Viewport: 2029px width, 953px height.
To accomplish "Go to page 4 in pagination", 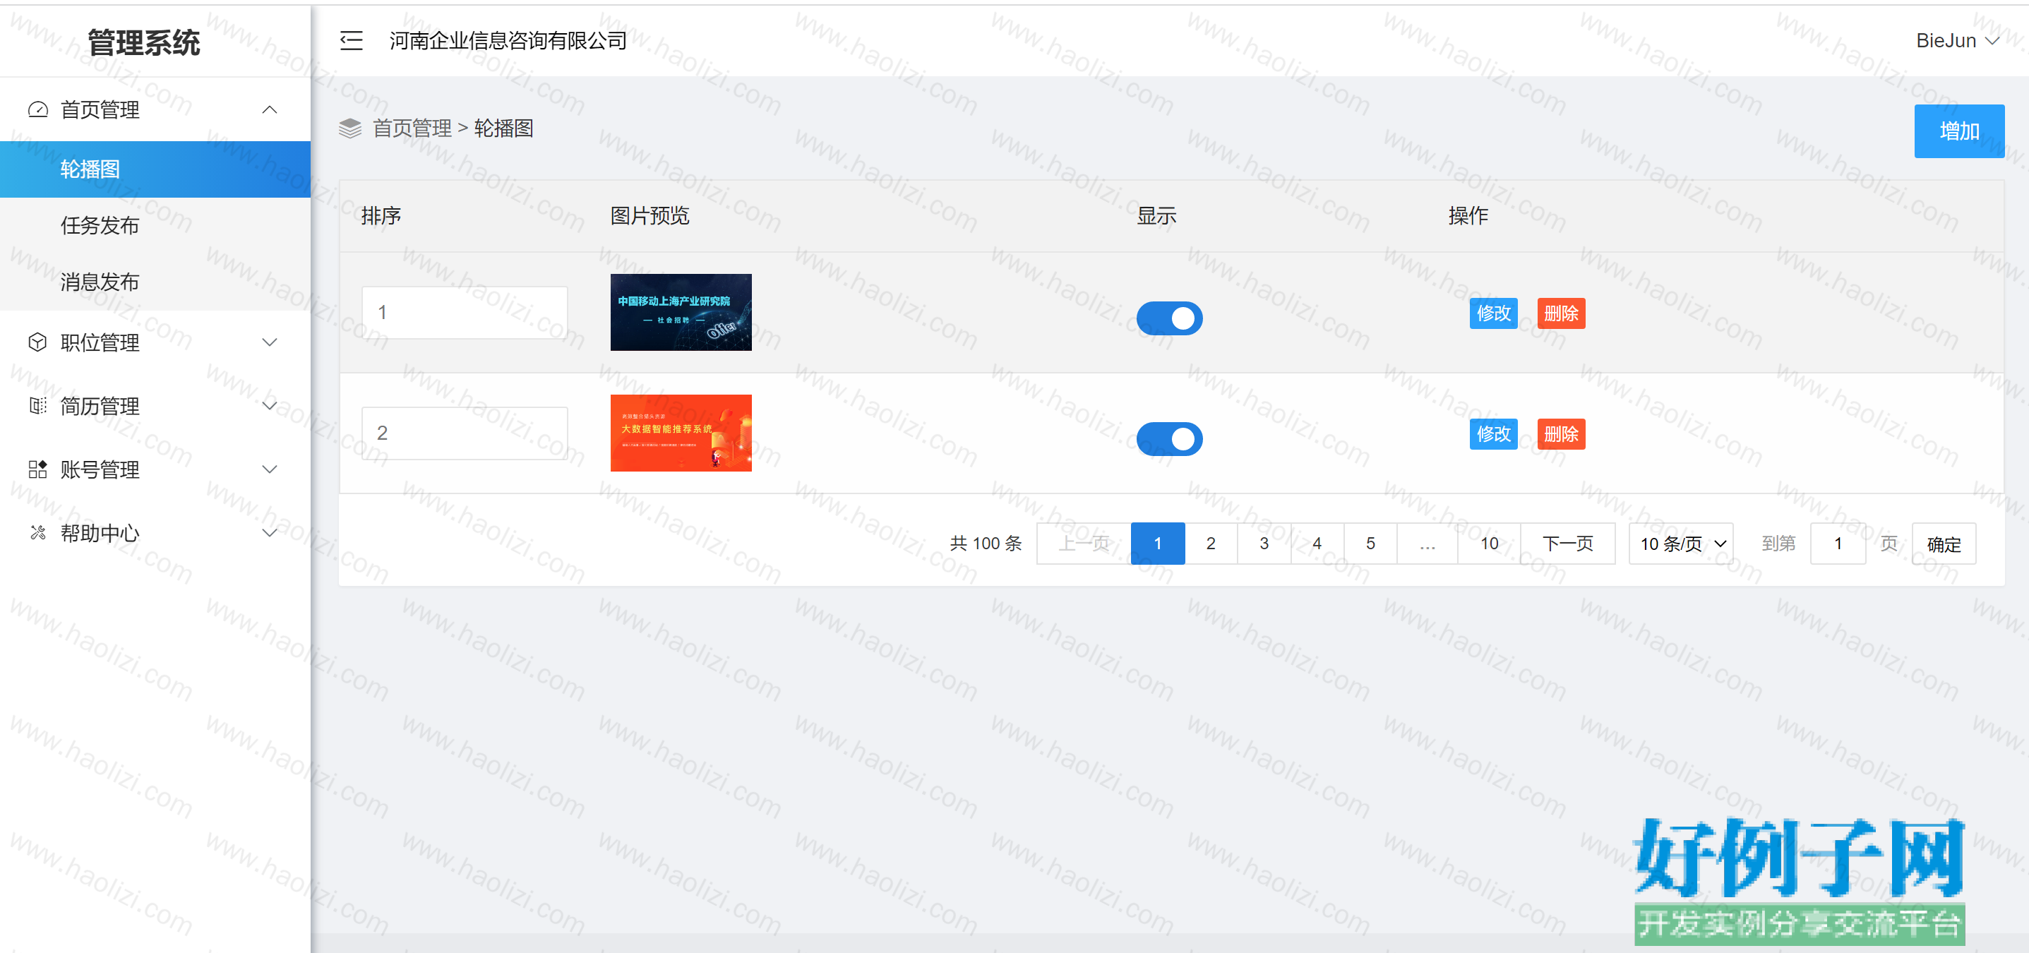I will pos(1317,544).
